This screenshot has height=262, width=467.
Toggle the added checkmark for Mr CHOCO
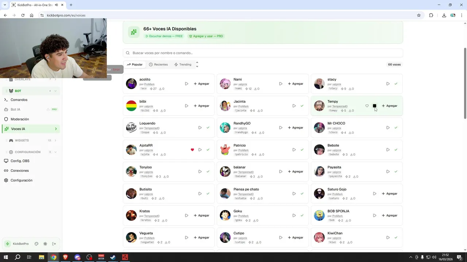click(x=396, y=128)
